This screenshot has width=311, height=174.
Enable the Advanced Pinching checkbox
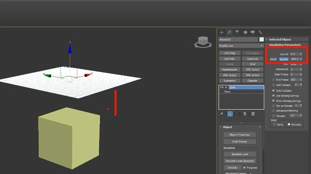[x=274, y=111]
